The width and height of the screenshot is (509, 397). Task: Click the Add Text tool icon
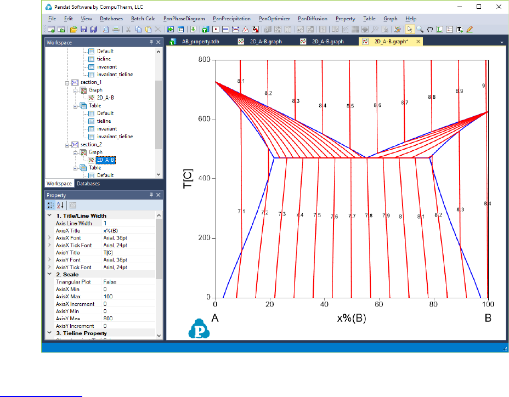[x=459, y=30]
